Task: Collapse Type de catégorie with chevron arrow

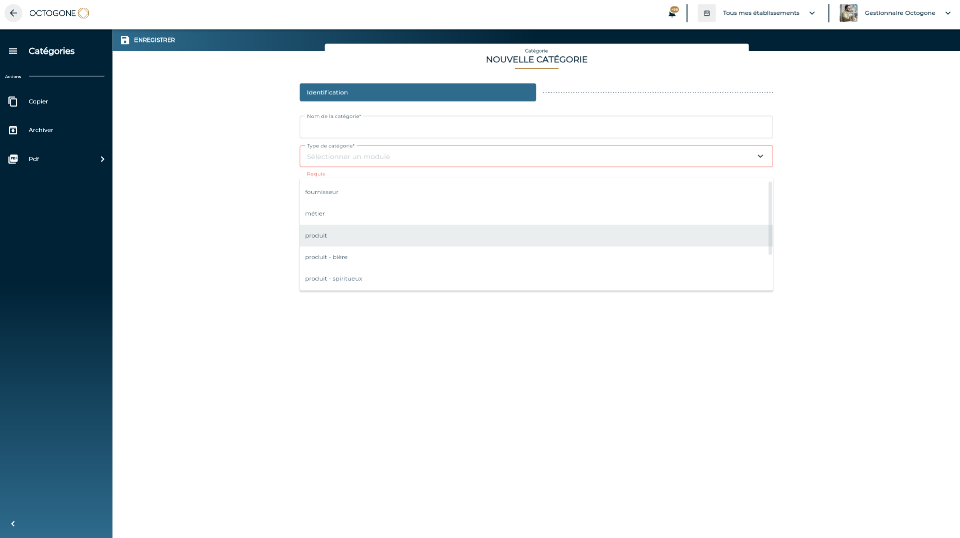Action: coord(760,156)
